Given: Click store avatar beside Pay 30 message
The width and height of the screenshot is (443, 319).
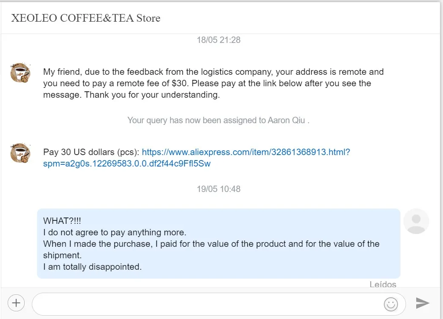Looking at the screenshot, I should (20, 153).
